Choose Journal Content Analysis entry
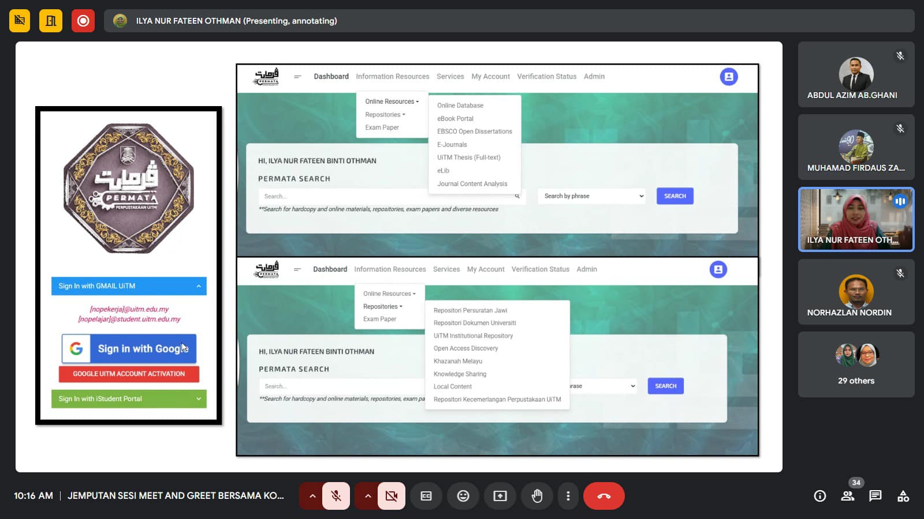924x519 pixels. (472, 184)
